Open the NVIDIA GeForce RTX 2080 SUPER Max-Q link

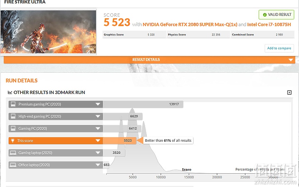[x=190, y=25]
